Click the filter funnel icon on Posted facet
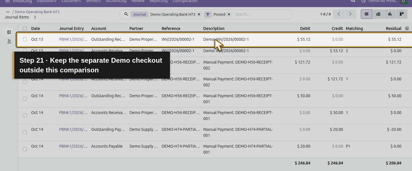412x171 pixels. (208, 14)
